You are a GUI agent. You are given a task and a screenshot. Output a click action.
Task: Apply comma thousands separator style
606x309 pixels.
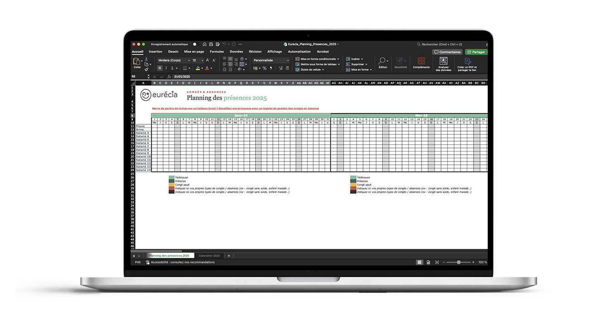(x=271, y=68)
